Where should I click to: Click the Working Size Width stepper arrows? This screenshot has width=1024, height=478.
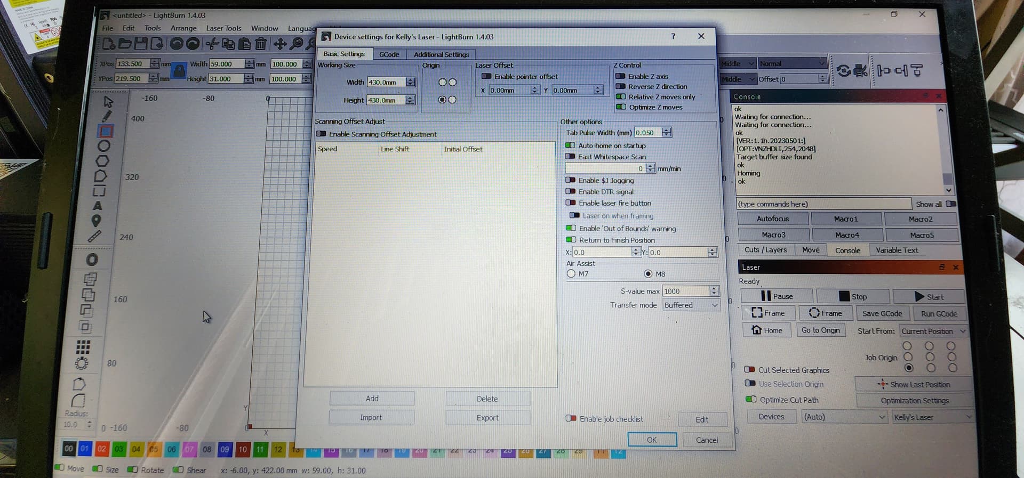(411, 82)
